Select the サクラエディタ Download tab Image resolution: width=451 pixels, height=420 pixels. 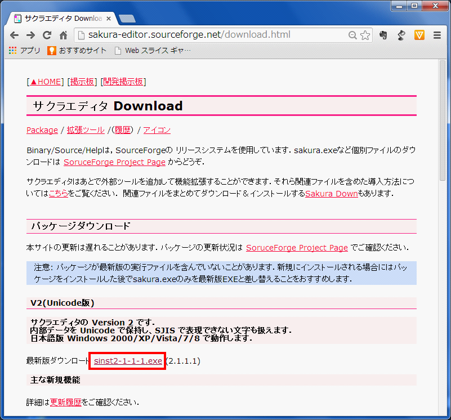[x=61, y=19]
